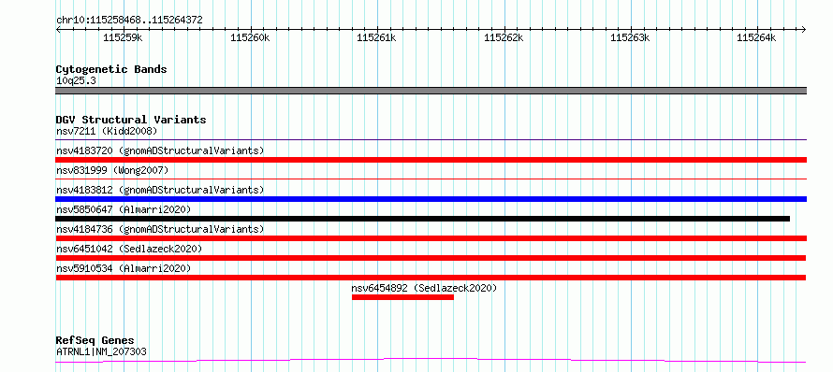
Task: Click the chr10:115258468..115264372 coordinate label
Action: point(129,20)
